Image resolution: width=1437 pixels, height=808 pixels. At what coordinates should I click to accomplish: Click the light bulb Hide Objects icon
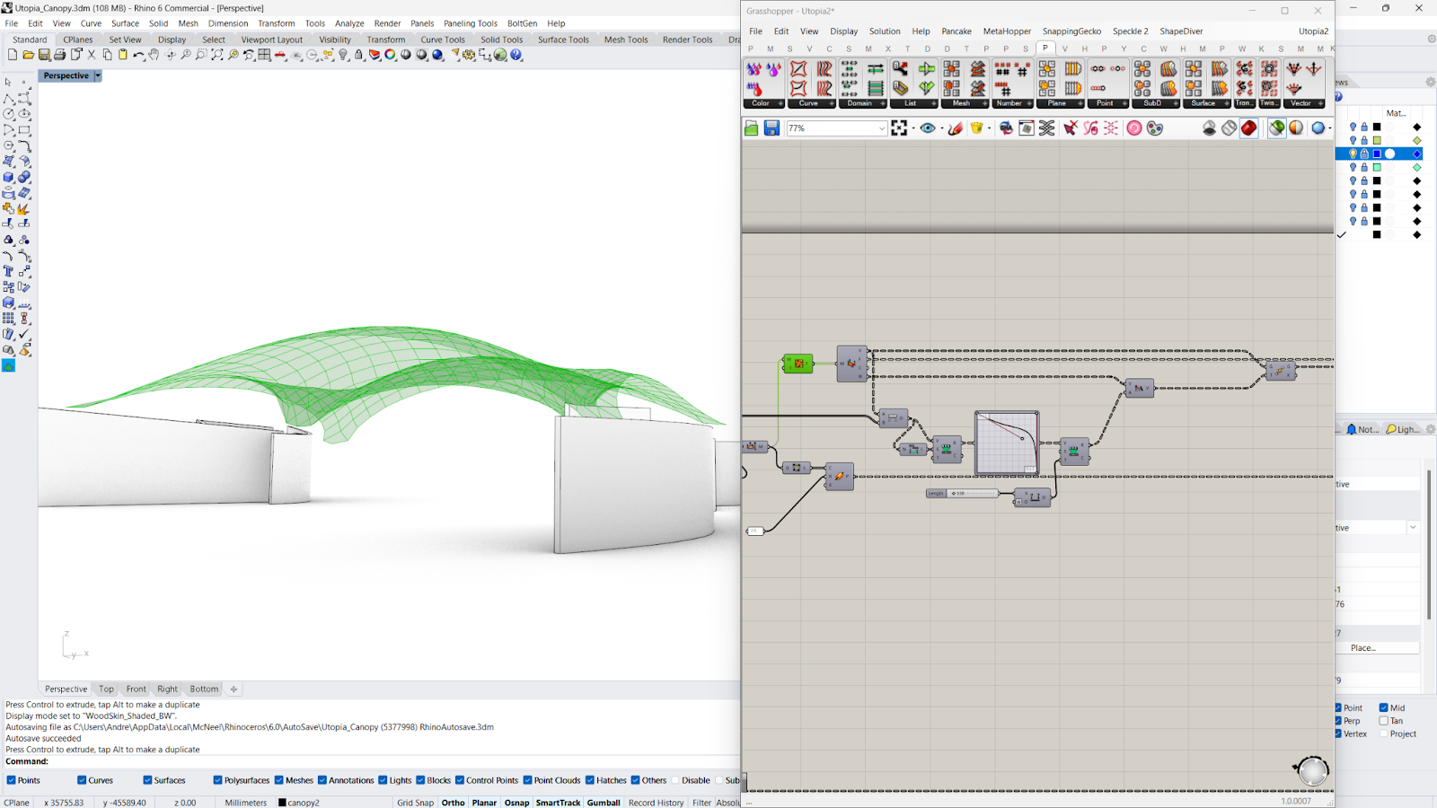[x=344, y=55]
